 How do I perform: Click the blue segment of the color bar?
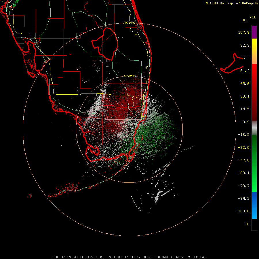coord(254,205)
